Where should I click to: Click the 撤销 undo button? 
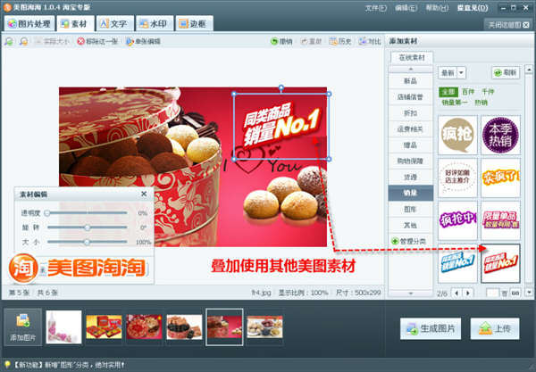pyautogui.click(x=281, y=41)
